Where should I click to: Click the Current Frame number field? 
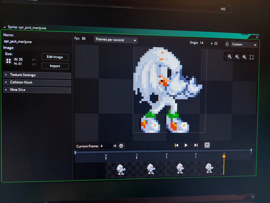(106, 146)
